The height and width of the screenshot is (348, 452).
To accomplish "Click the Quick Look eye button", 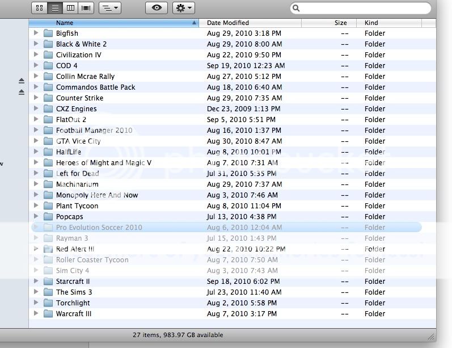I will (157, 8).
